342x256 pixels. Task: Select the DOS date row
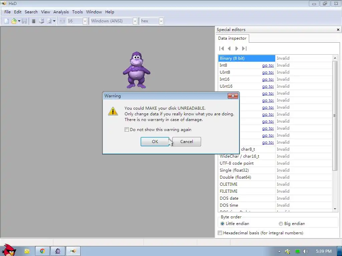click(x=275, y=198)
